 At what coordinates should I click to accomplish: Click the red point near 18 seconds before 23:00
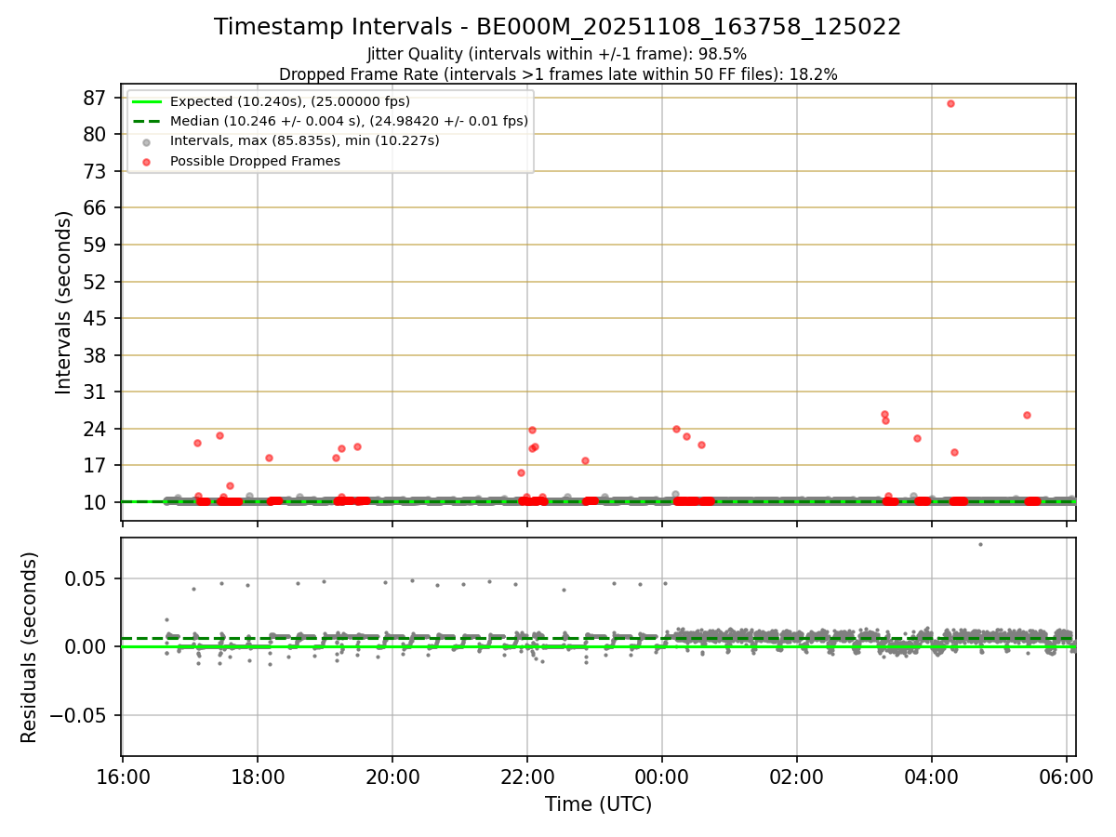[585, 460]
